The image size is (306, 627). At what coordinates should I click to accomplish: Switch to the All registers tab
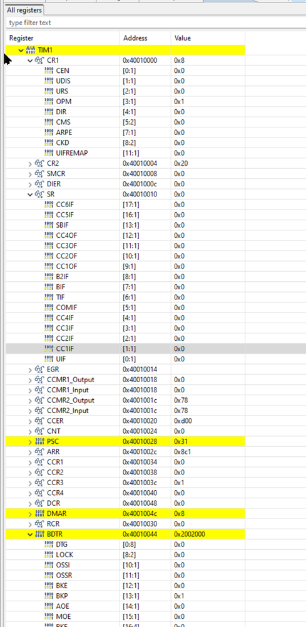24,9
